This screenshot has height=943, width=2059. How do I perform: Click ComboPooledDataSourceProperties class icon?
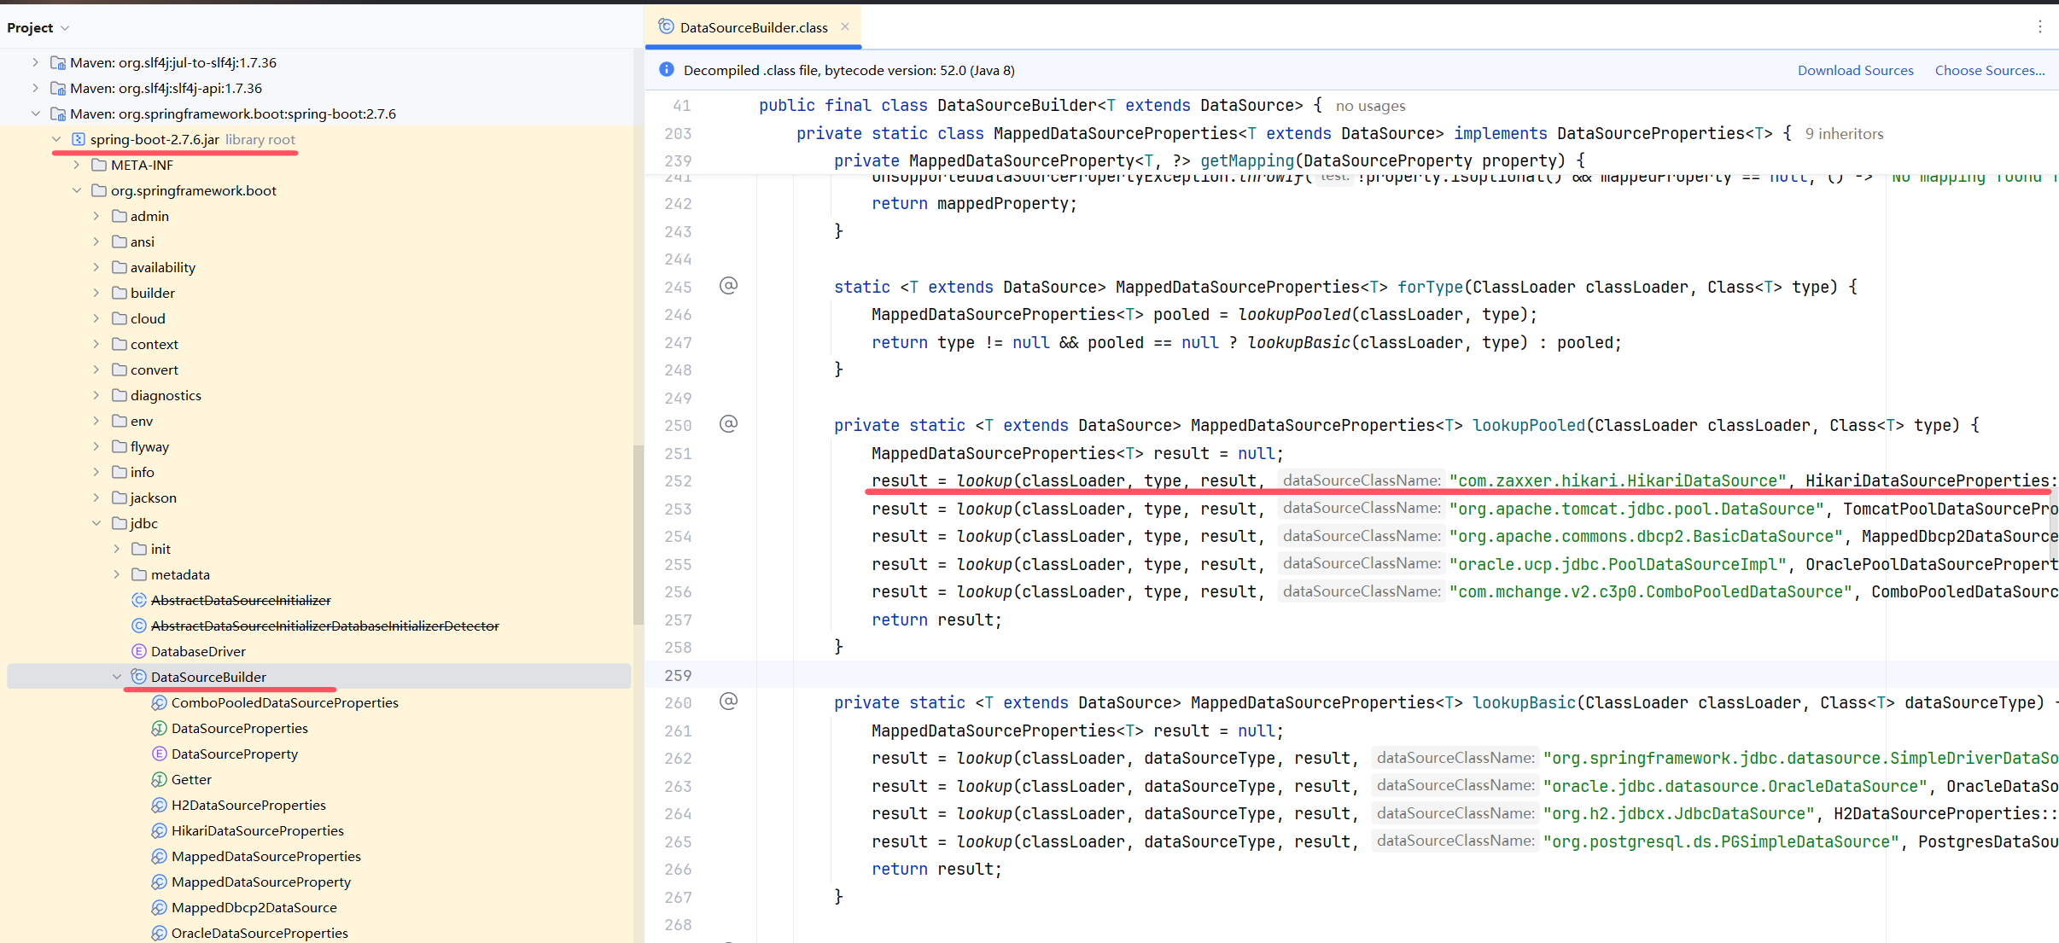click(x=159, y=702)
